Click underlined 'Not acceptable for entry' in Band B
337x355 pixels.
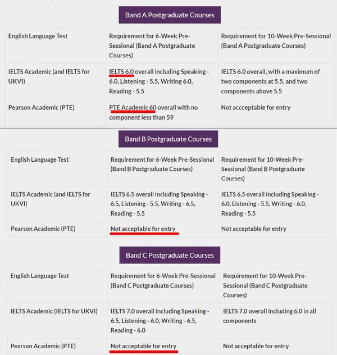point(143,229)
